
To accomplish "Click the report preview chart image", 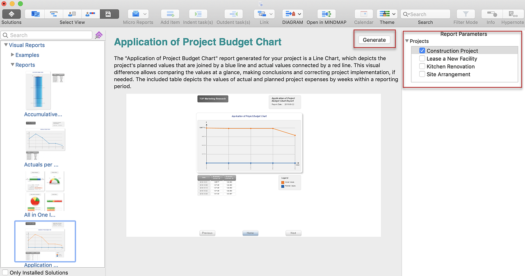I will click(x=253, y=165).
